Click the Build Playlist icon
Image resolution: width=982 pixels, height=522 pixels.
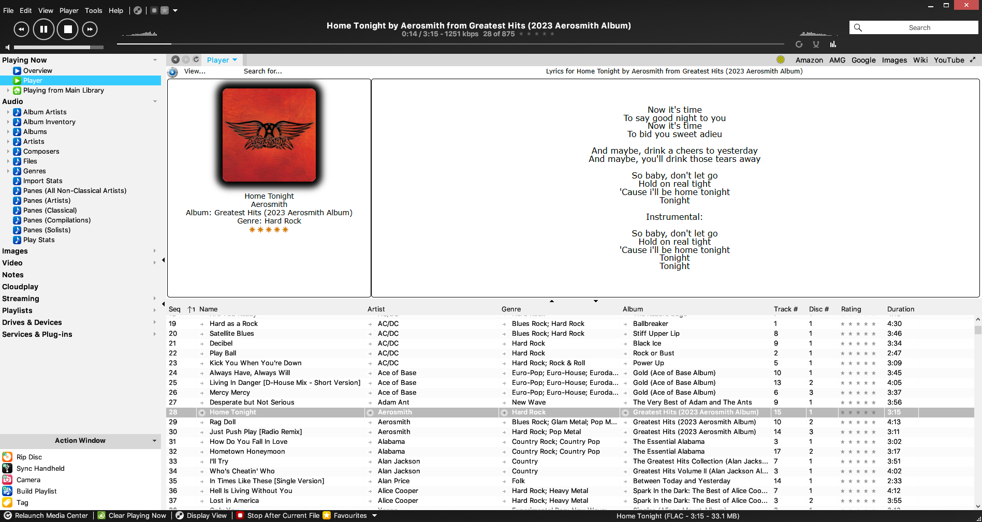(7, 491)
